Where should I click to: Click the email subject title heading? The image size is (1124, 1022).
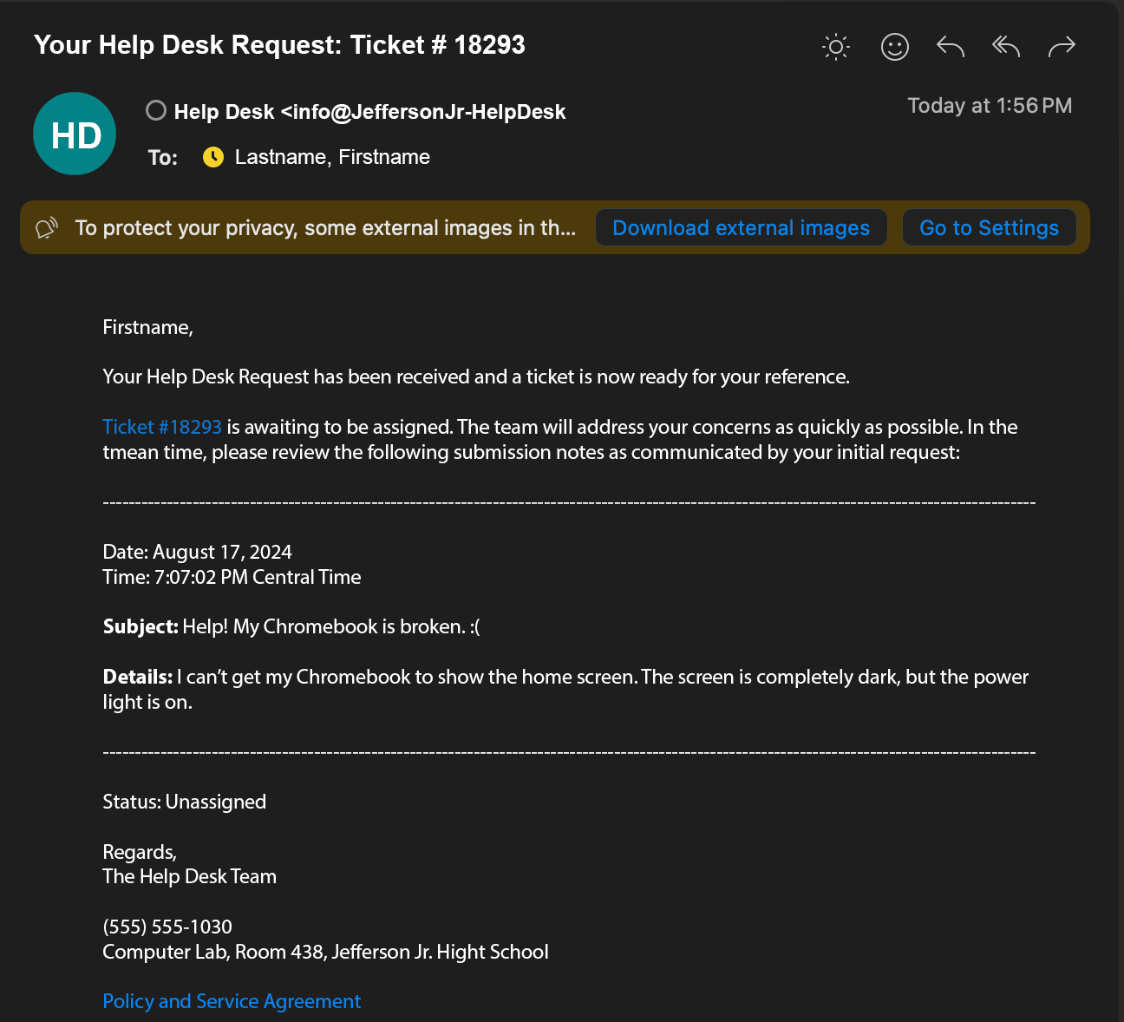pos(279,45)
